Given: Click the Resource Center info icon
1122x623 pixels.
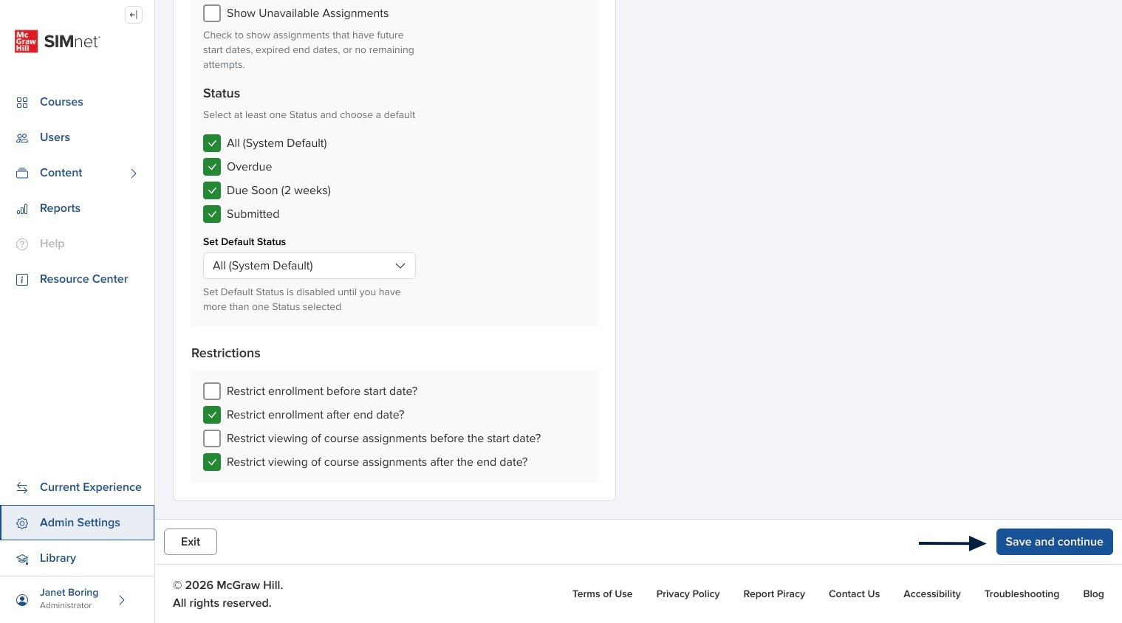Looking at the screenshot, I should click(22, 280).
